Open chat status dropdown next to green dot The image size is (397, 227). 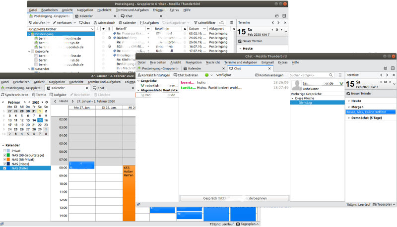click(x=211, y=75)
